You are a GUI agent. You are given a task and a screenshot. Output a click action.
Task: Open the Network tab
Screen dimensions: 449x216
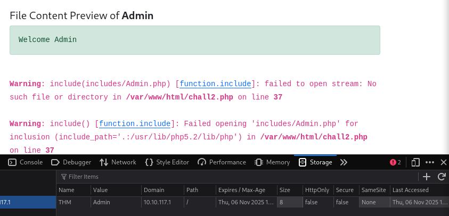(x=118, y=162)
